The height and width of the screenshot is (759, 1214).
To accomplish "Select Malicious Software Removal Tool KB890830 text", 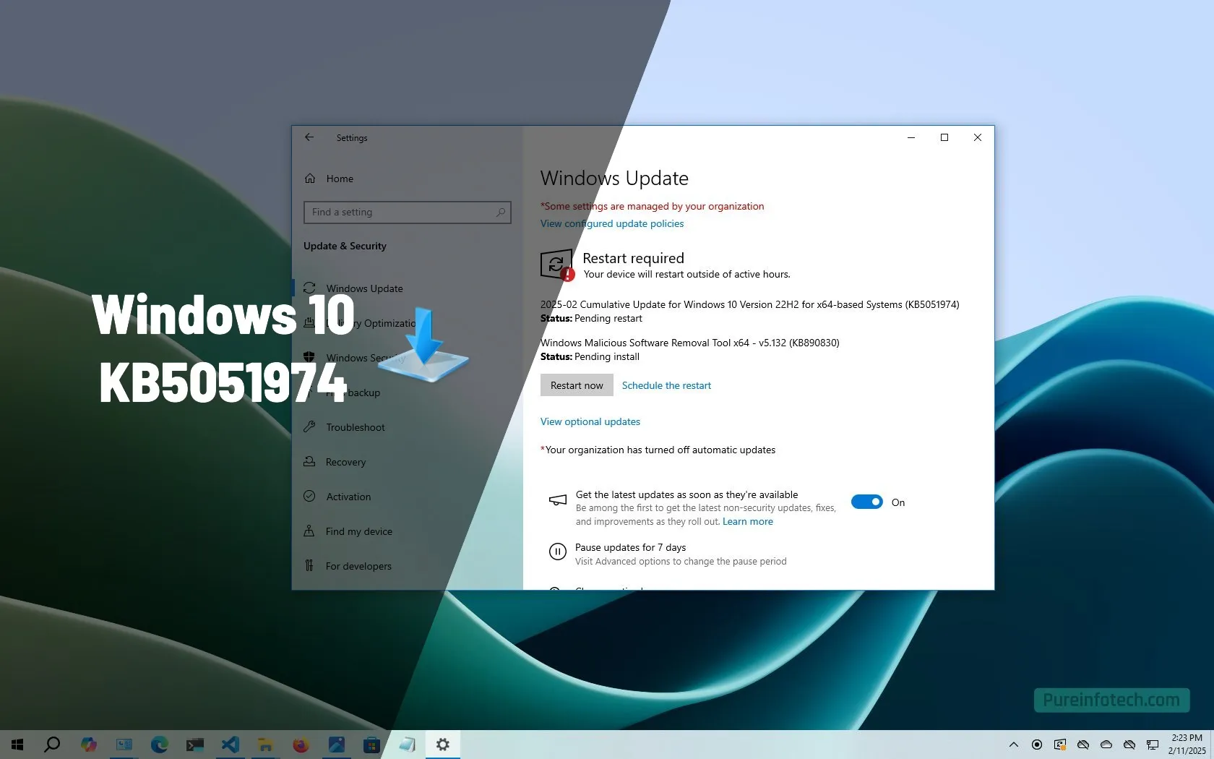I will click(x=690, y=343).
